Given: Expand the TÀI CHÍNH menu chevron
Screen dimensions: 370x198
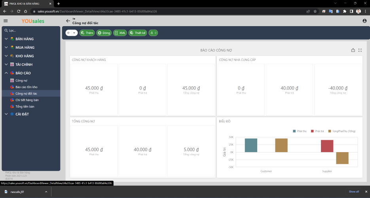Looking at the screenshot, I should 6,65.
